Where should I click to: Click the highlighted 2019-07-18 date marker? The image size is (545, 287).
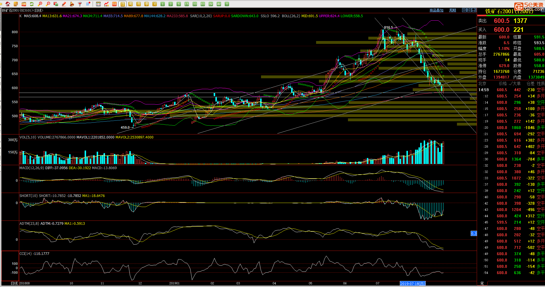pyautogui.click(x=412, y=284)
